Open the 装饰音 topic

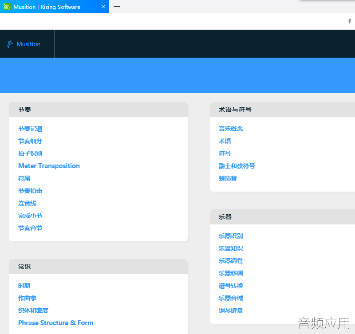click(228, 178)
